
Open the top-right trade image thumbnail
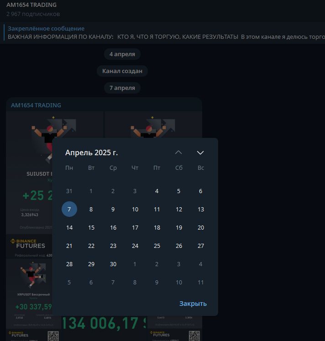coord(153,125)
